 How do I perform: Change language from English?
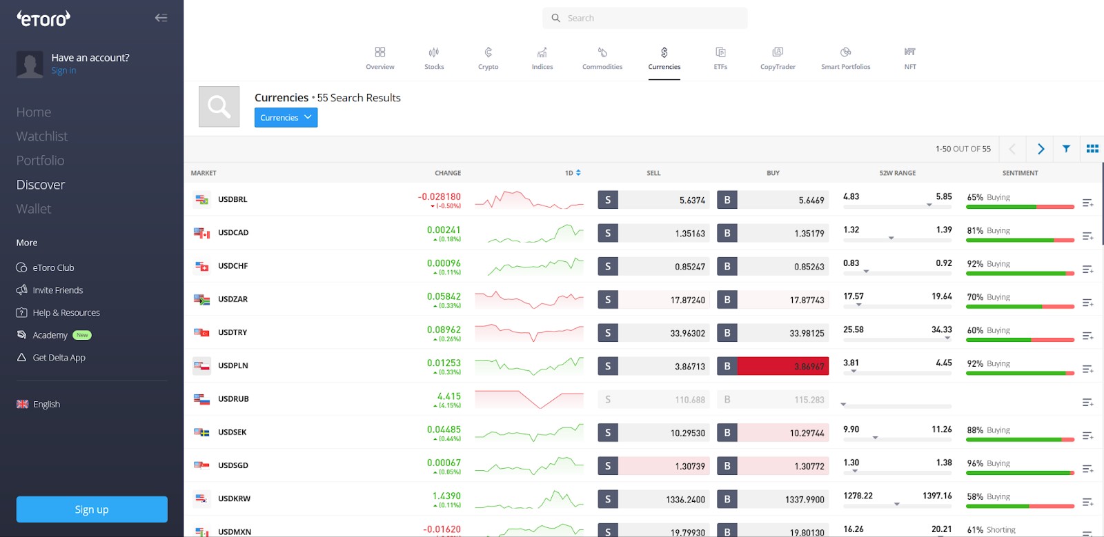coord(39,404)
